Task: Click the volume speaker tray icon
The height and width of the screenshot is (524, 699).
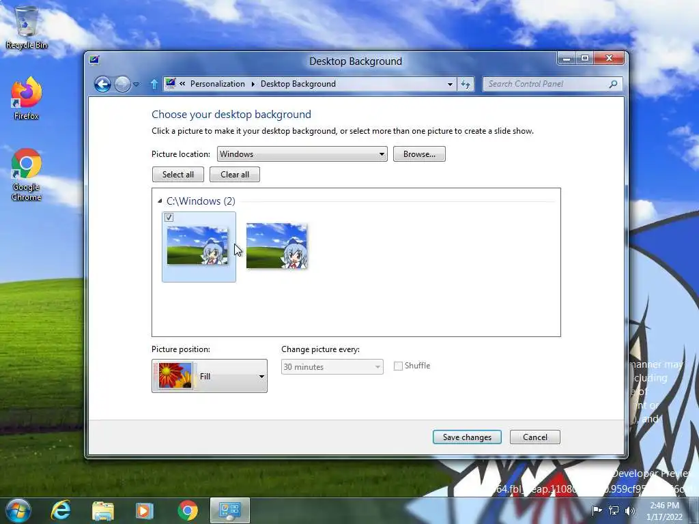Action: 630,510
